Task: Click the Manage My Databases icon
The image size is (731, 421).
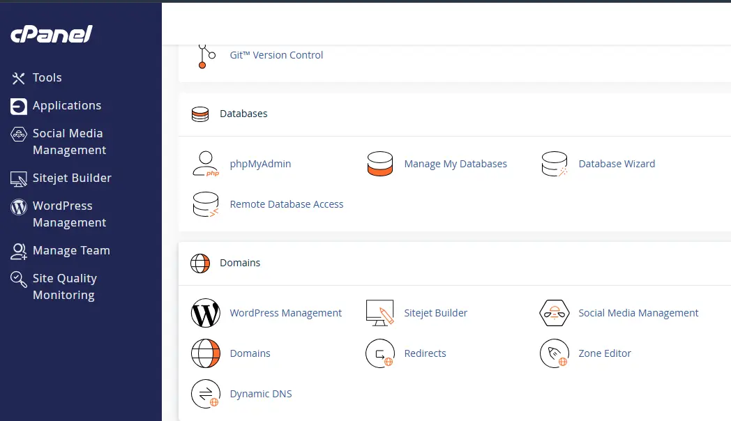Action: coord(380,164)
